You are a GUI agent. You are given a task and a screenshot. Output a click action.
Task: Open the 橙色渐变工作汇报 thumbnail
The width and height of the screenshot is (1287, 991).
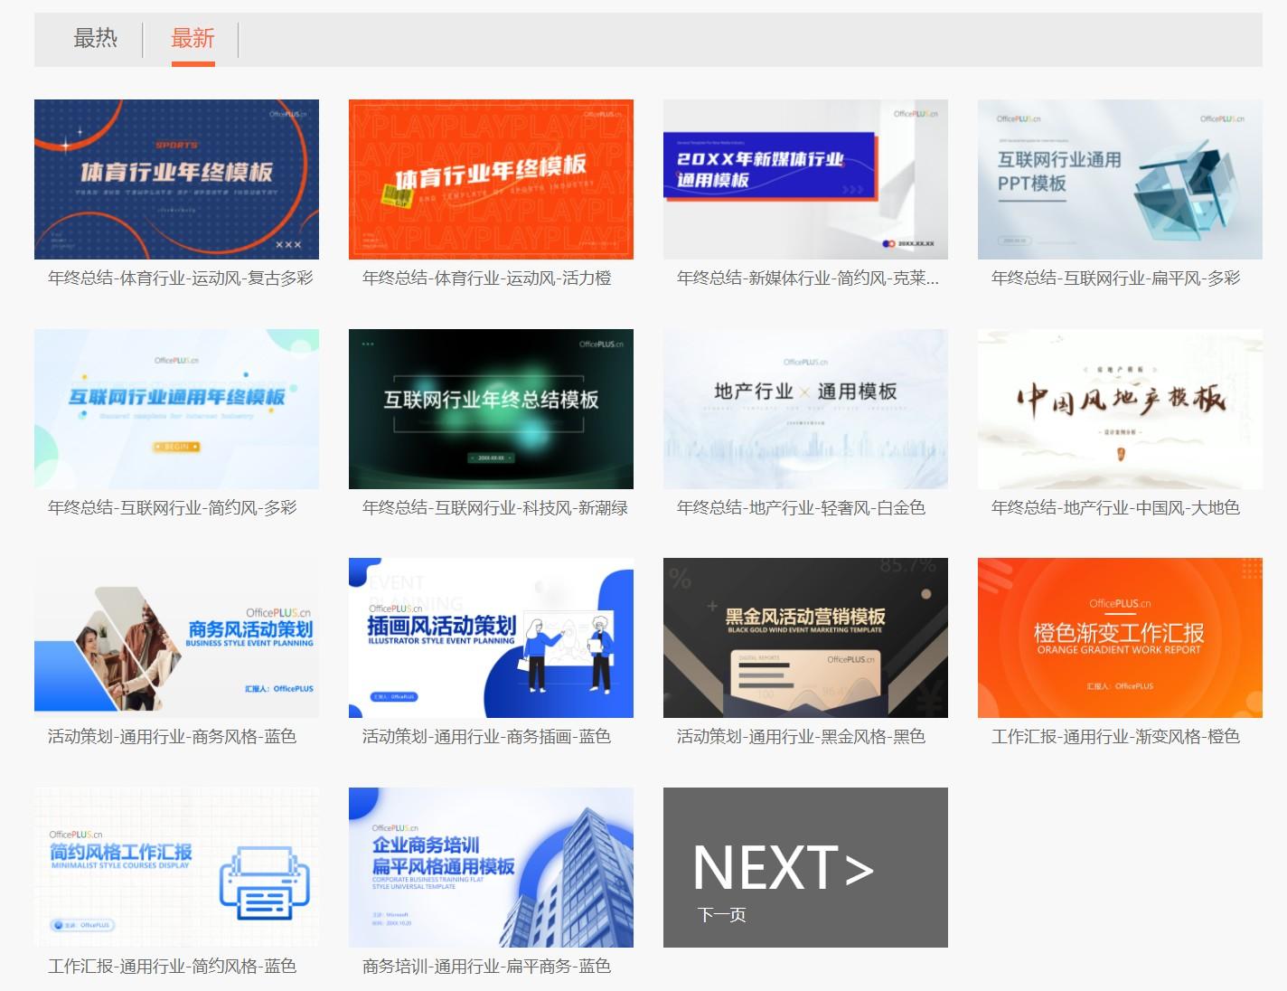[x=1120, y=637]
